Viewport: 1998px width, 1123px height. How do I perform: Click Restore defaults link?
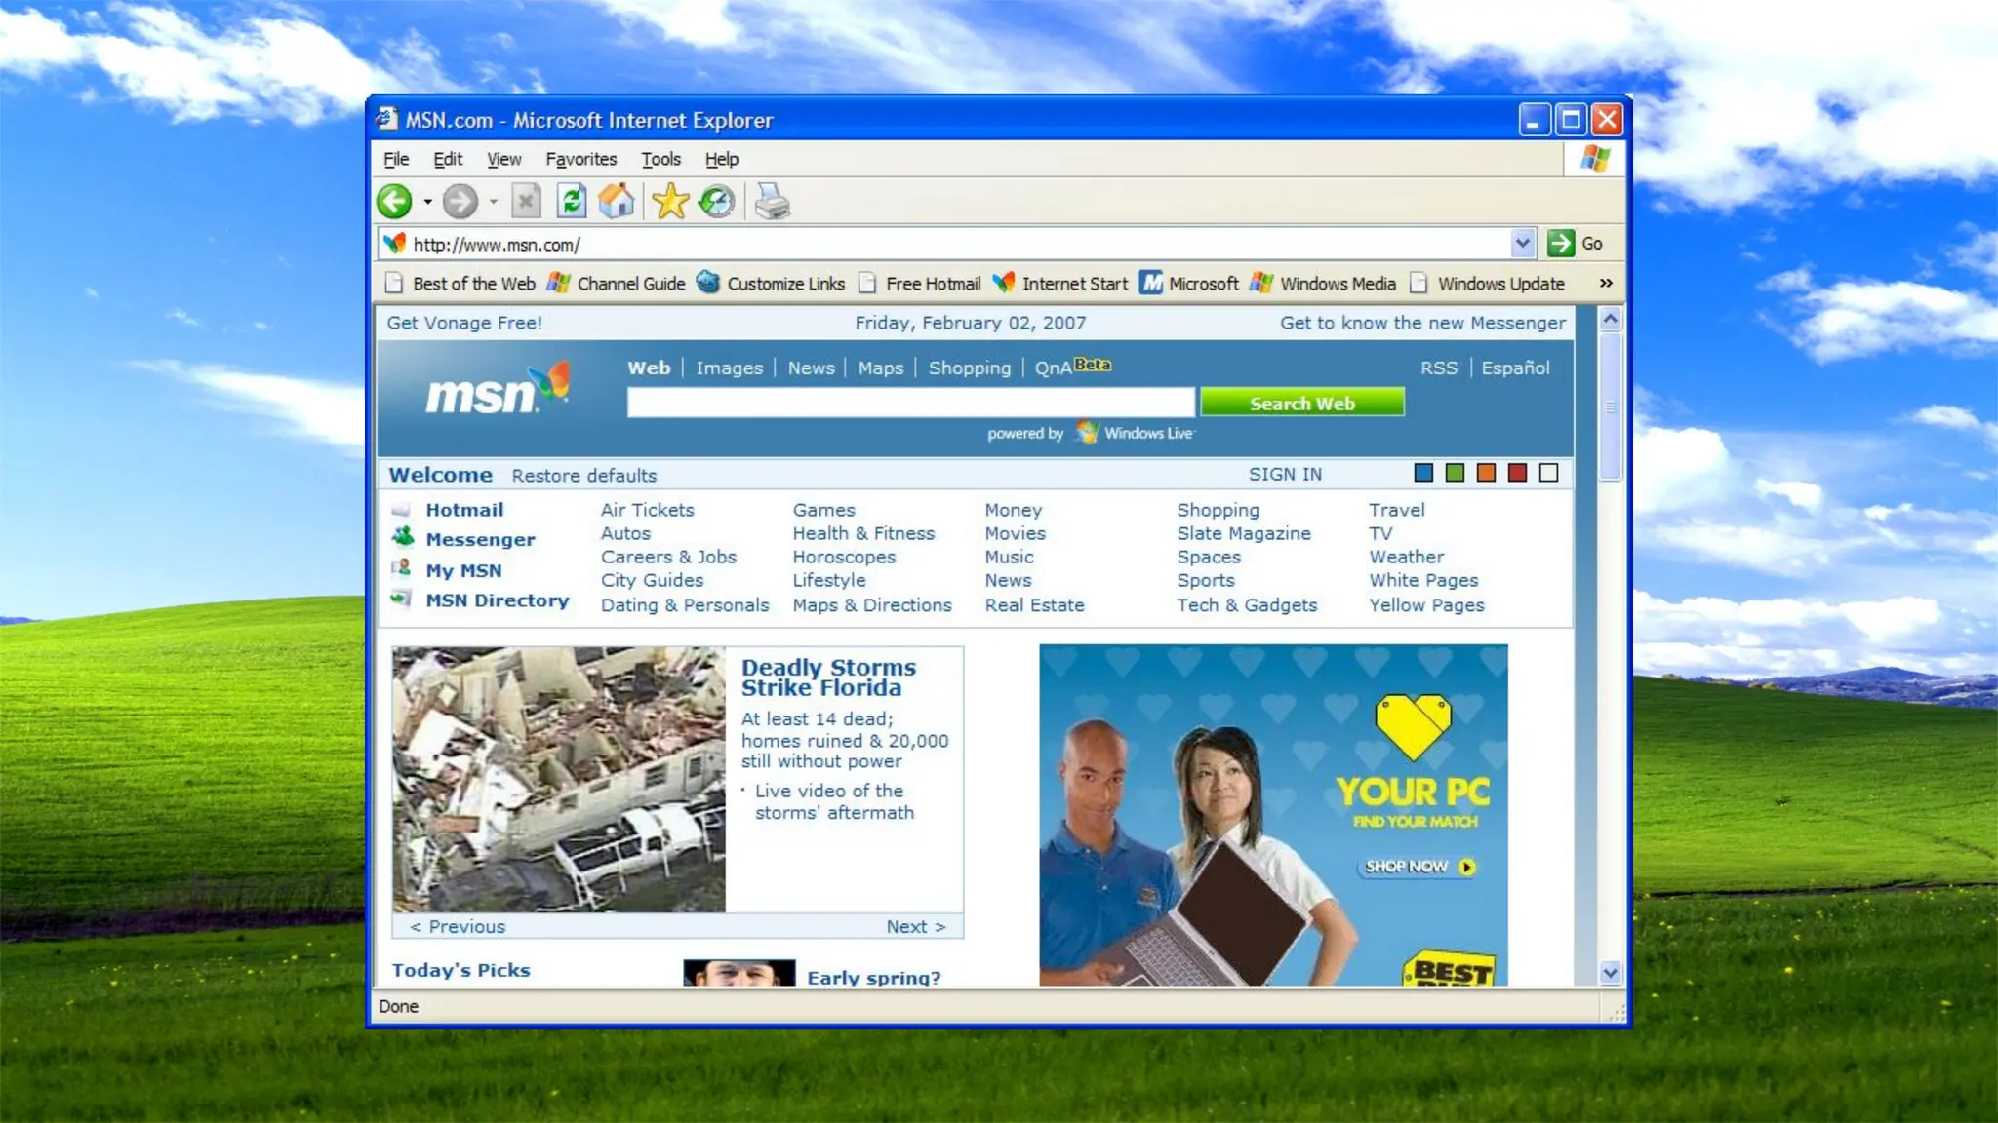[584, 476]
